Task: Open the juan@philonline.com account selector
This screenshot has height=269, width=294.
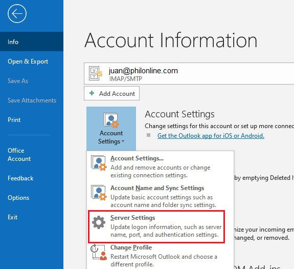Action: [189, 74]
